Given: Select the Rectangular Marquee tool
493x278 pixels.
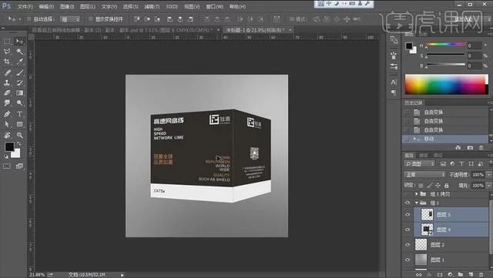Looking at the screenshot, I should 7,42.
